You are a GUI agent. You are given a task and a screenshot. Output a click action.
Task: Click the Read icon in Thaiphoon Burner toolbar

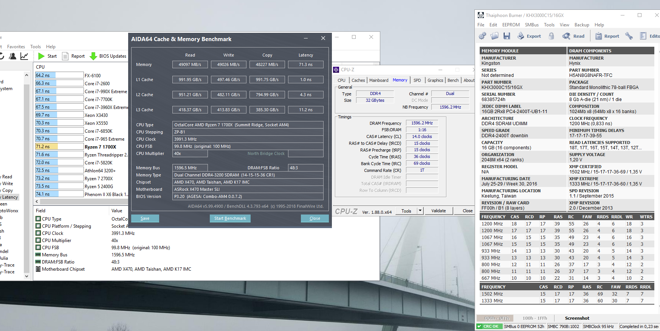click(566, 36)
